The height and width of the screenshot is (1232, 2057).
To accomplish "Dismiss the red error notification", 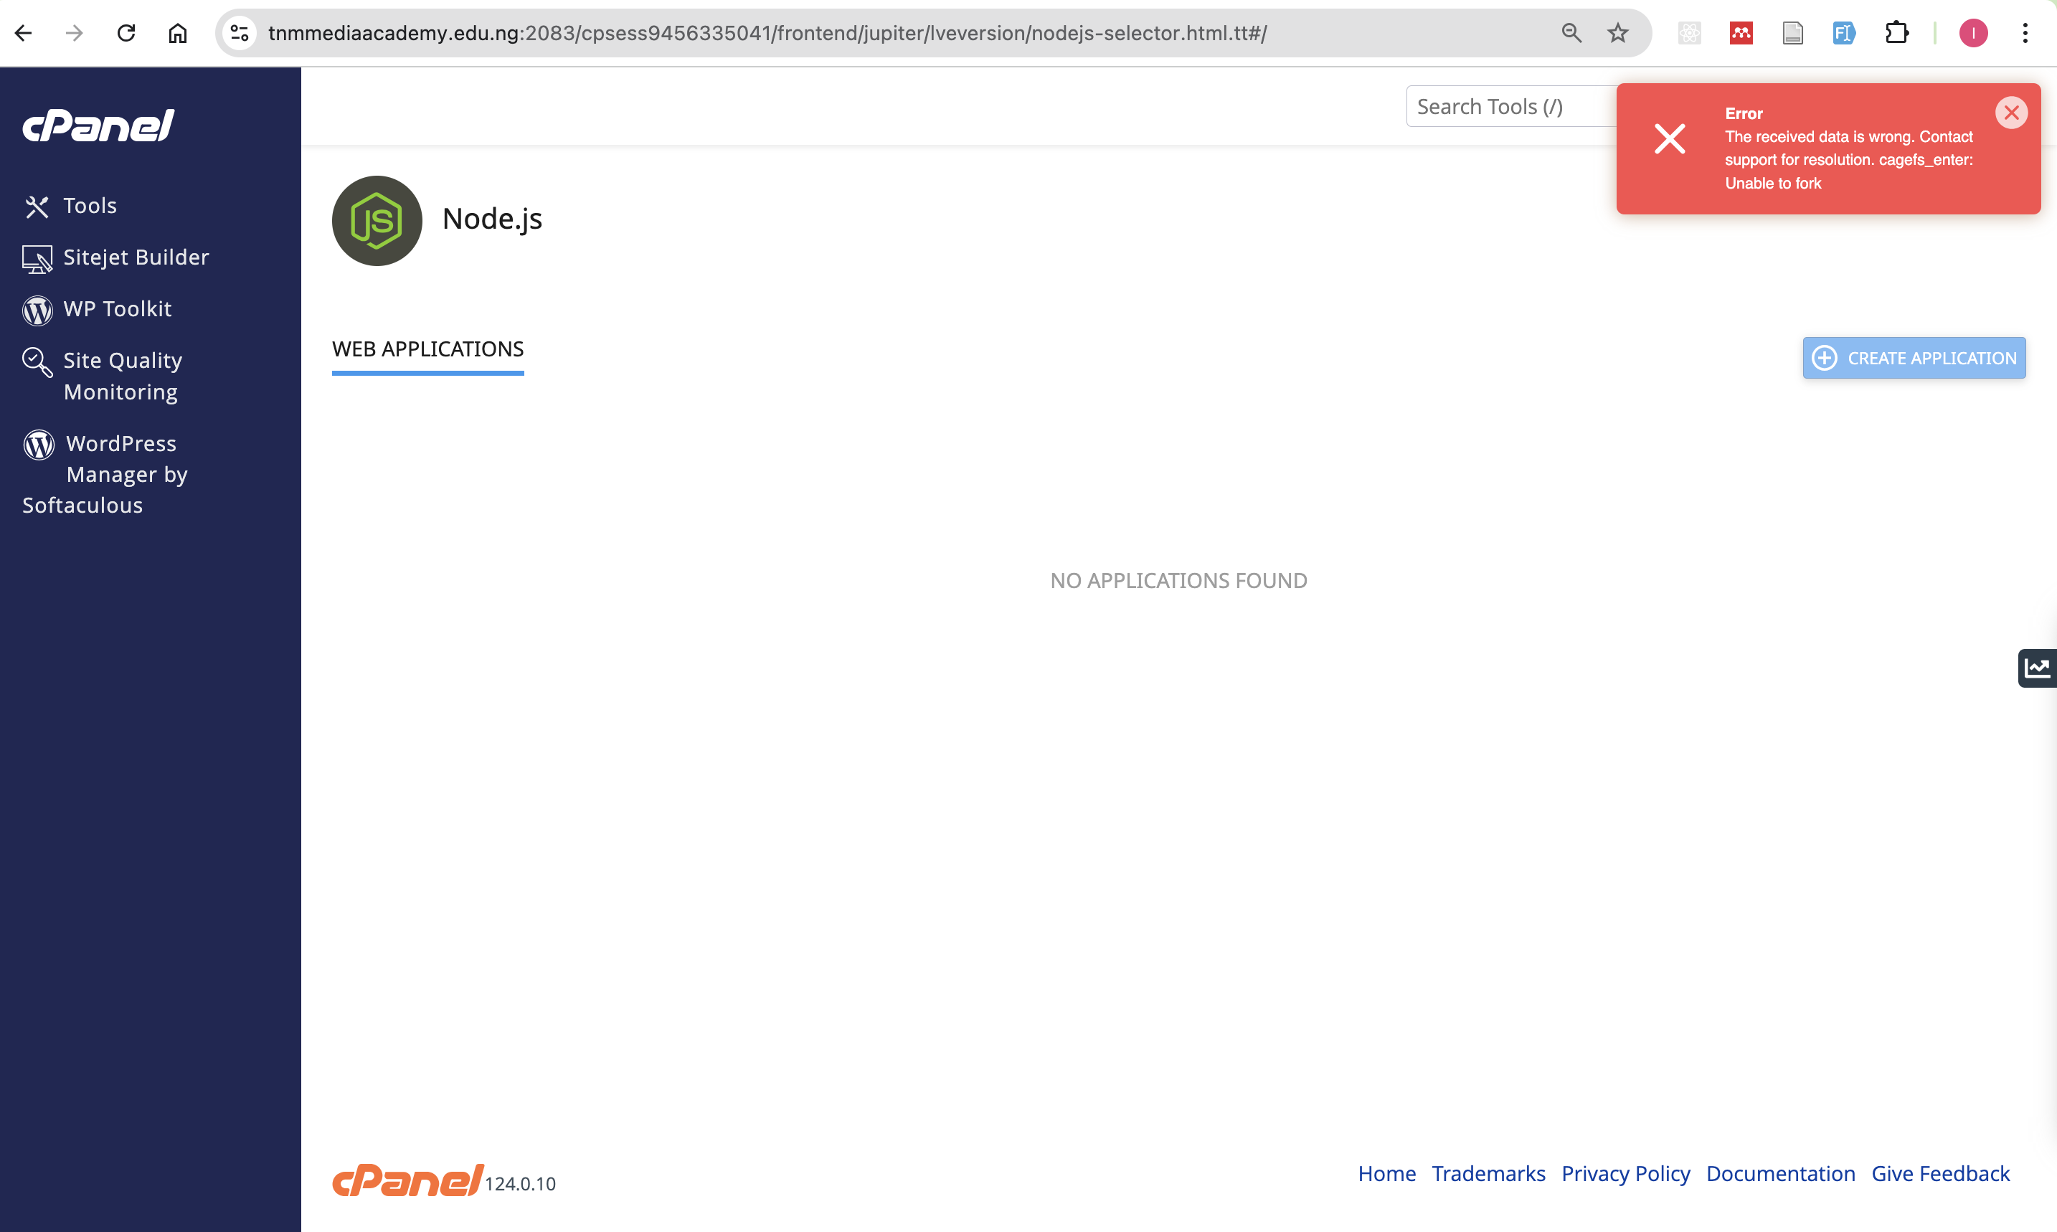I will click(x=2010, y=113).
